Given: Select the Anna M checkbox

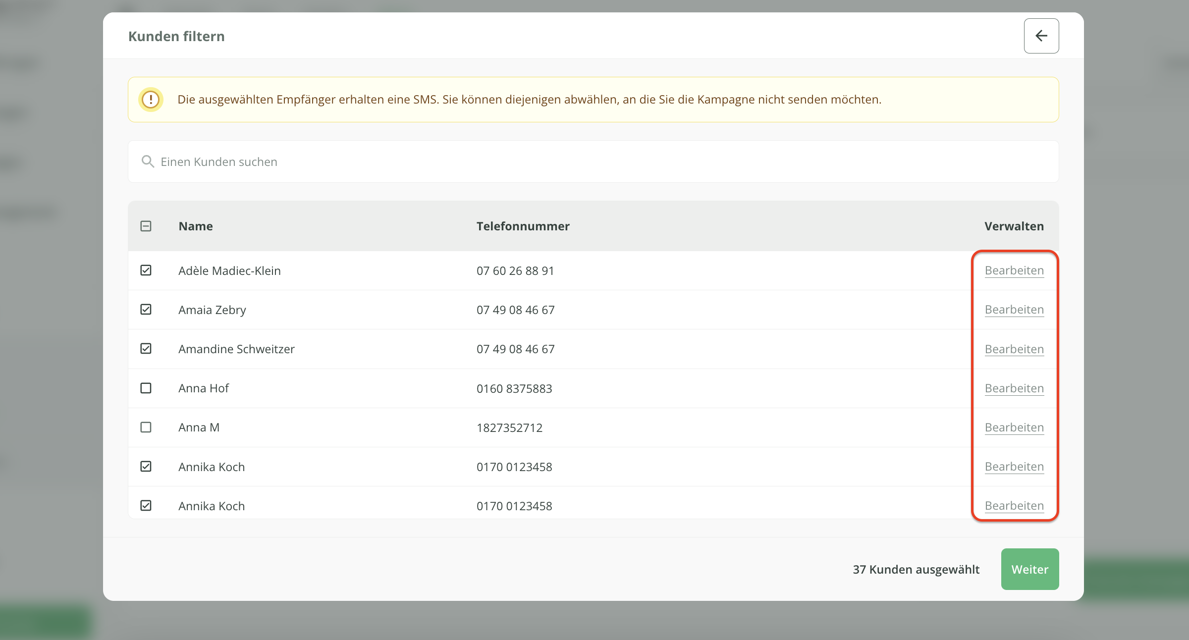Looking at the screenshot, I should (146, 427).
